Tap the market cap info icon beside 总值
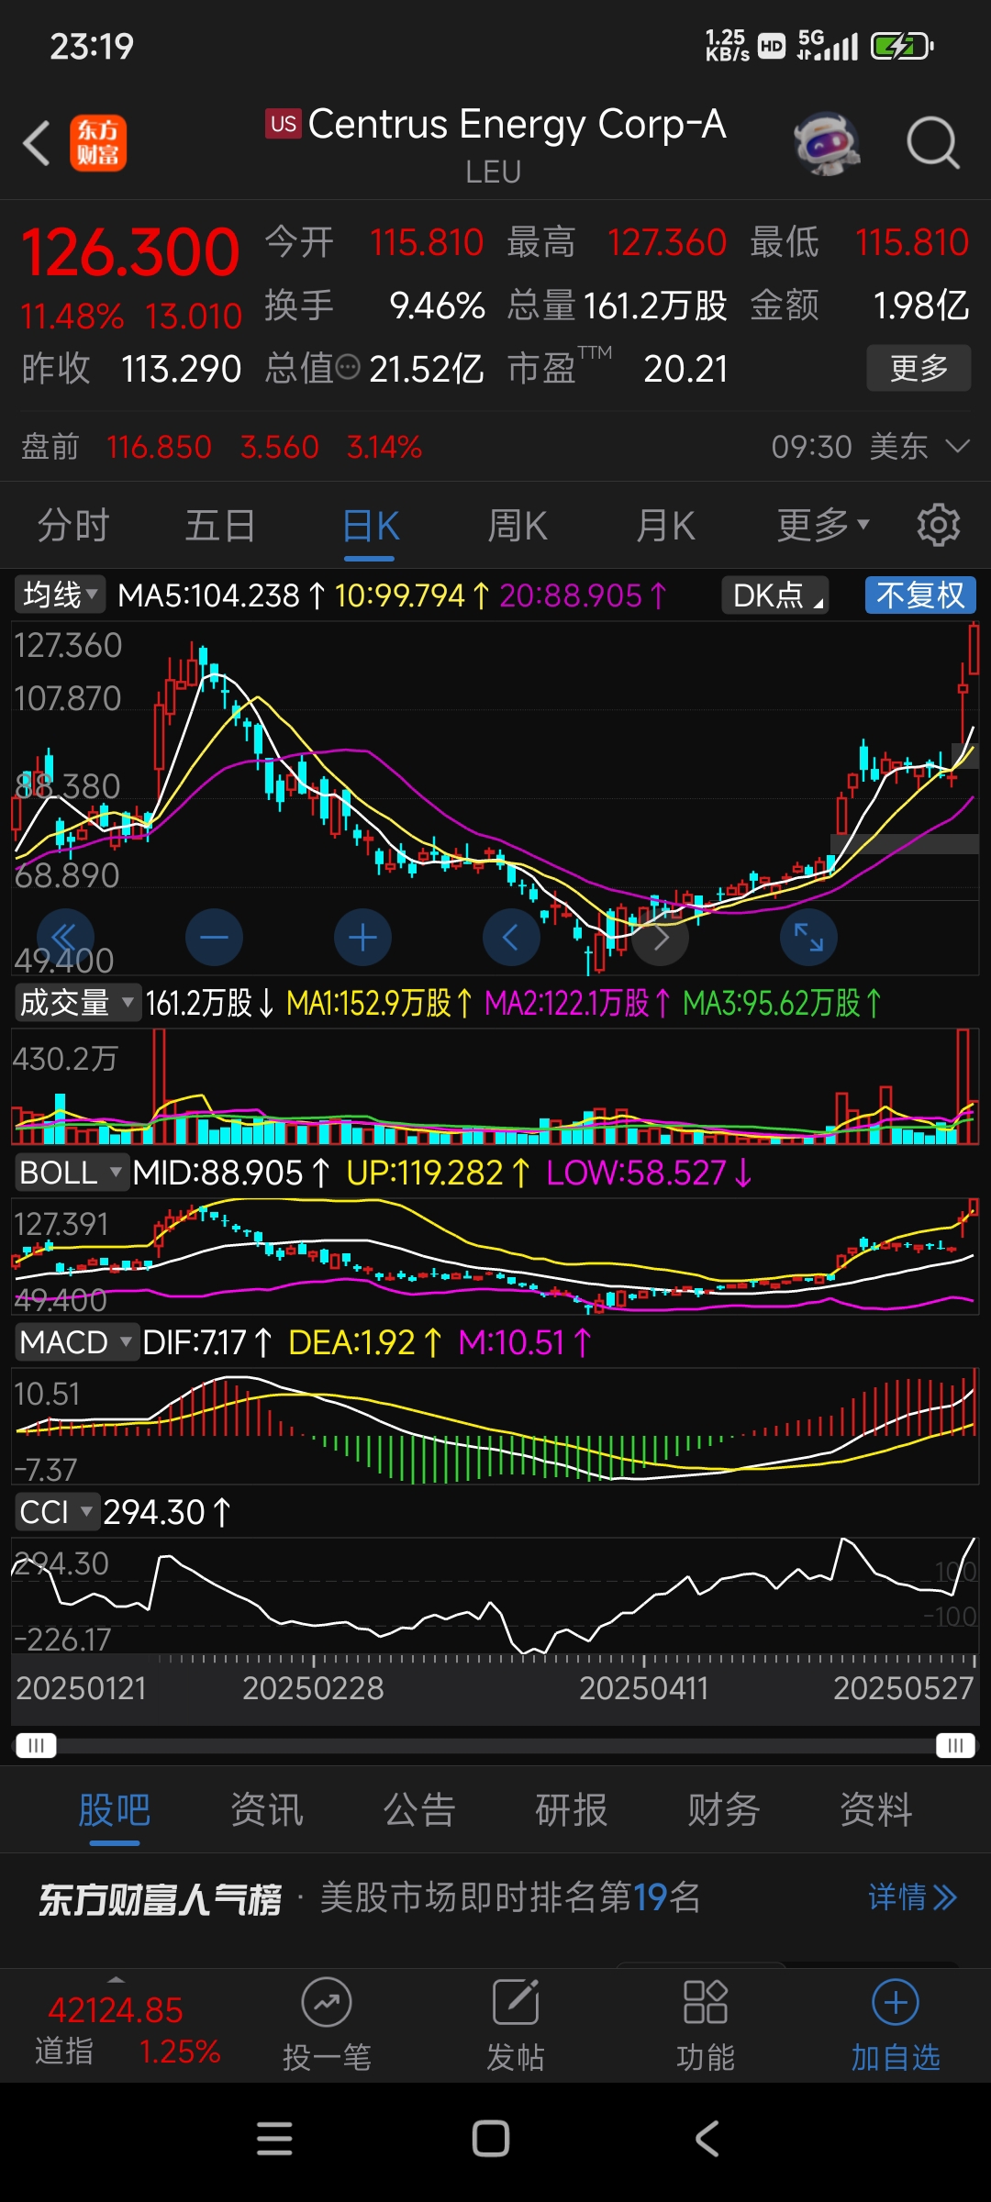The width and height of the screenshot is (991, 2202). point(348,368)
